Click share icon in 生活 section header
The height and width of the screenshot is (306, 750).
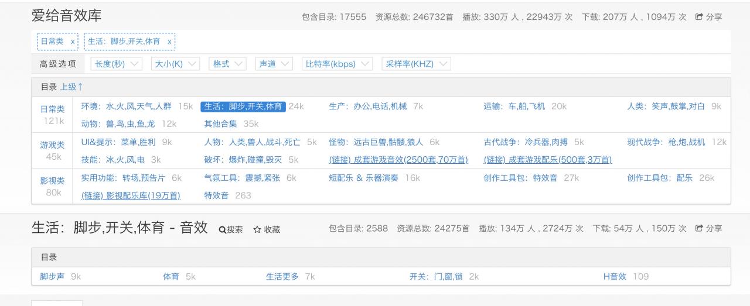pyautogui.click(x=698, y=228)
